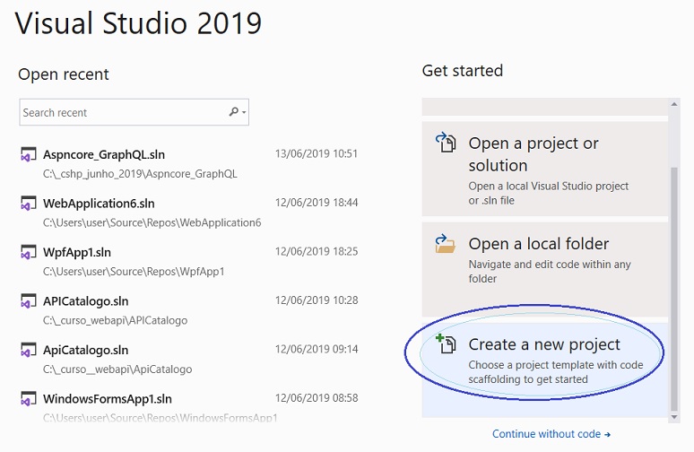Click the WindowsFormsApp1.sln solution icon
The height and width of the screenshot is (452, 694).
pos(29,399)
